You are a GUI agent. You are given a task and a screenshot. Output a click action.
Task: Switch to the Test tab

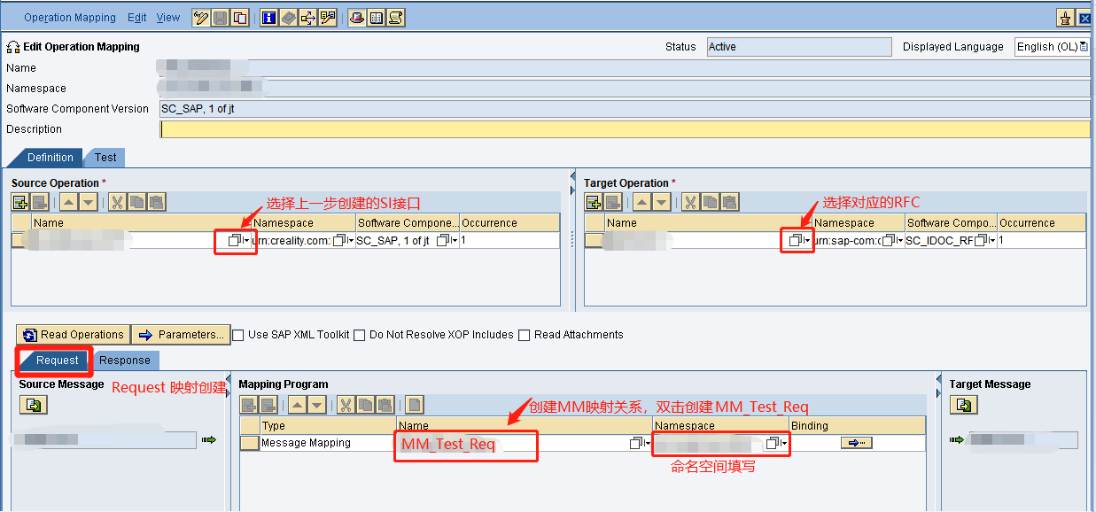(x=105, y=157)
